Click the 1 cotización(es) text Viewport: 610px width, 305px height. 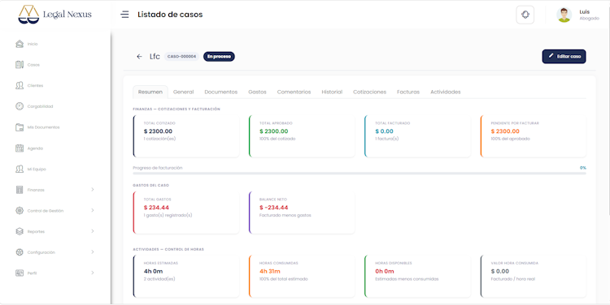point(159,139)
